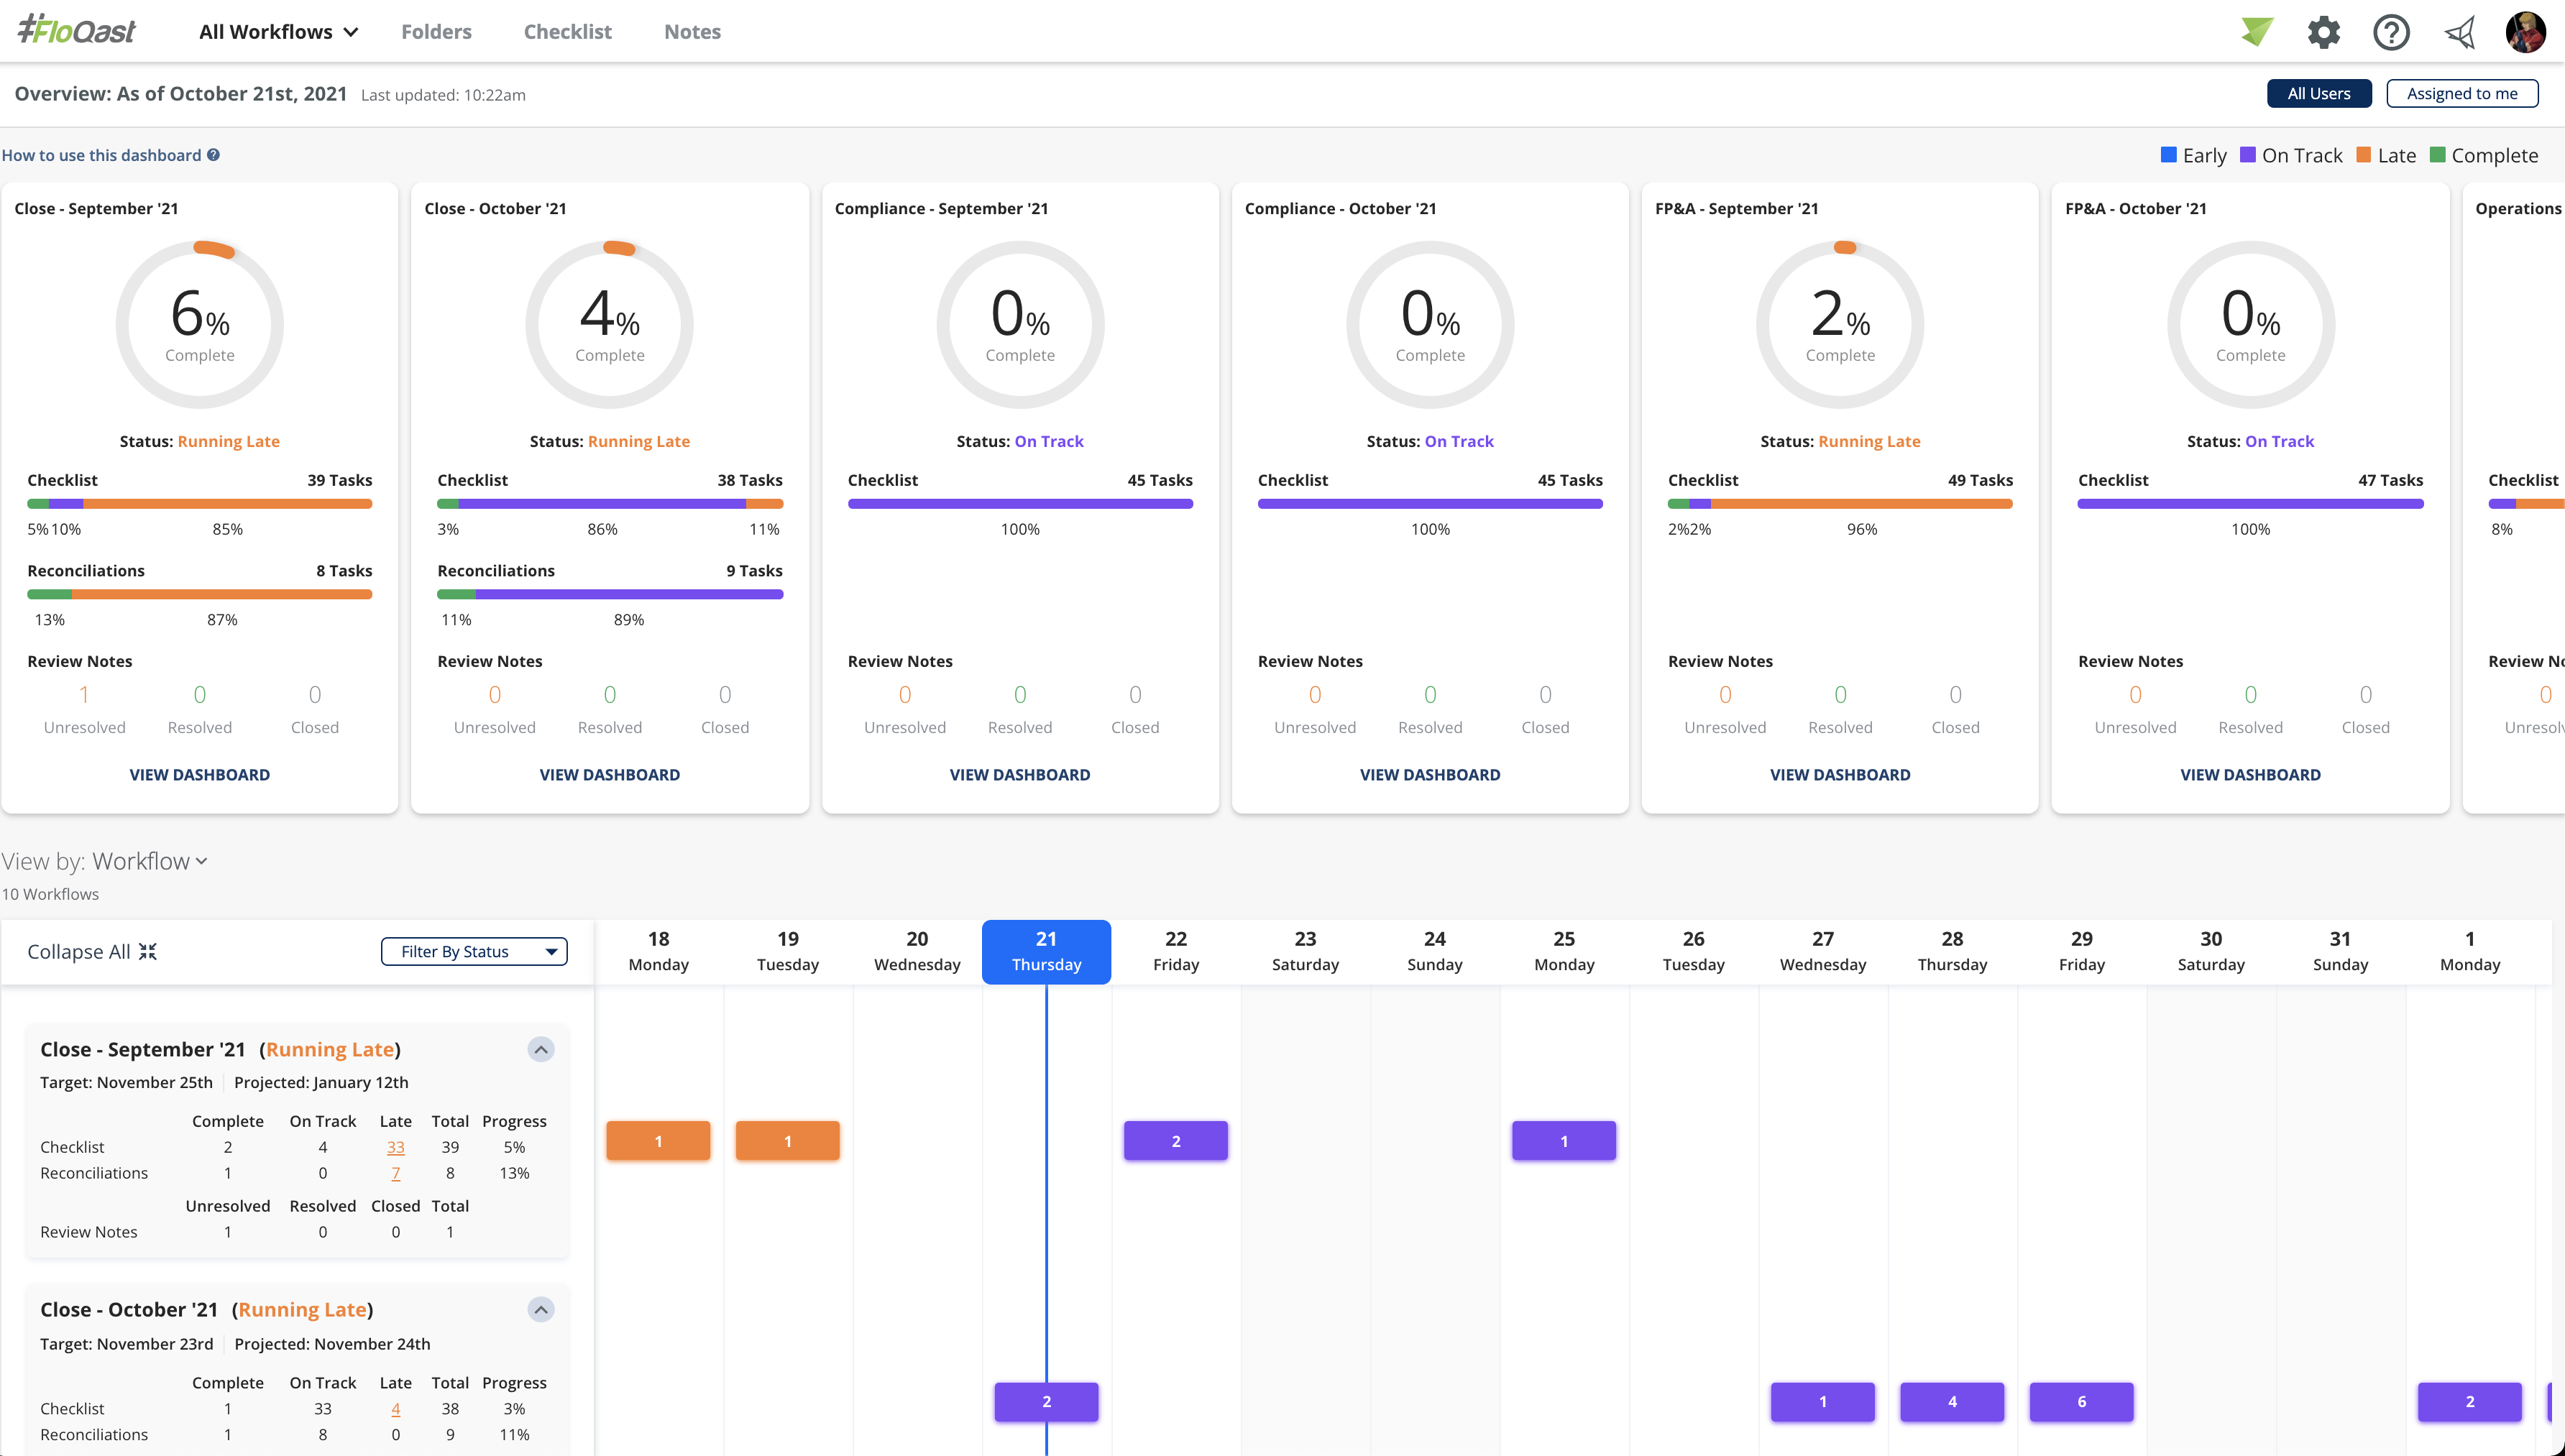Click the Collapse All label
The width and height of the screenshot is (2565, 1456).
pyautogui.click(x=78, y=951)
